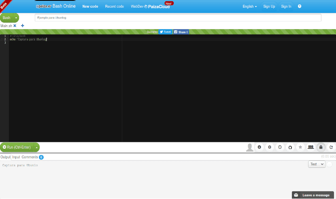The image size is (336, 199).
Task: Open the Text output format dropdown
Action: (x=317, y=164)
